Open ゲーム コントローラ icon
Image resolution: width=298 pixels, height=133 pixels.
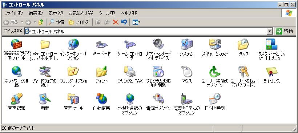pyautogui.click(x=130, y=44)
